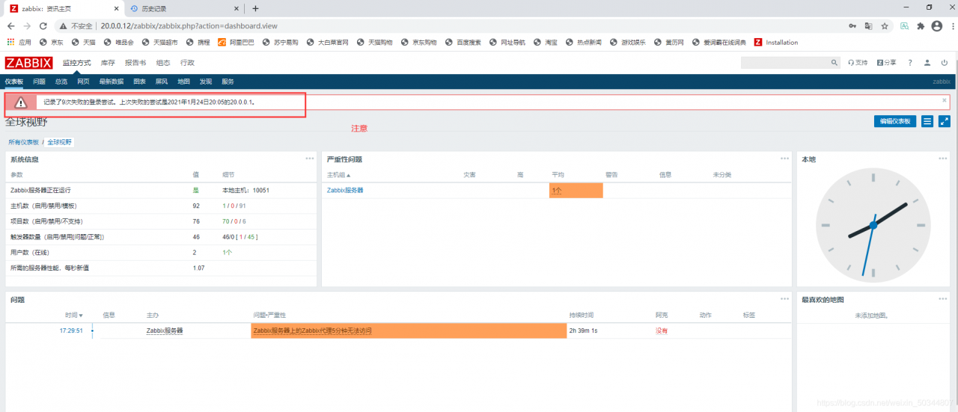This screenshot has height=412, width=958.
Task: Click the orange 1个 average severity cell
Action: (x=576, y=190)
